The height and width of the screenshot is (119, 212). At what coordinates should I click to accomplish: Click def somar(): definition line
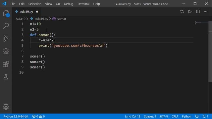tap(43, 35)
